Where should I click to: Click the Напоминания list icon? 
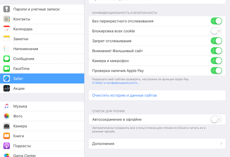point(7,49)
